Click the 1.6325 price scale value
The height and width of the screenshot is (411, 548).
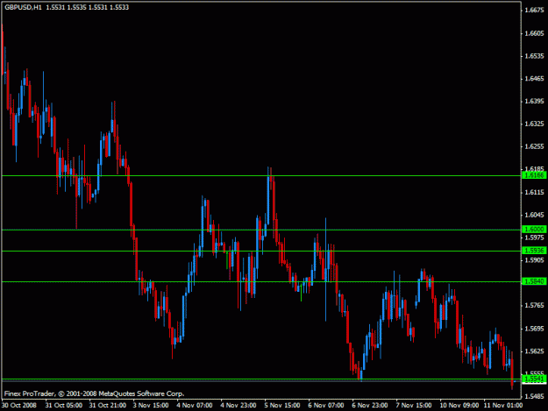(534, 124)
